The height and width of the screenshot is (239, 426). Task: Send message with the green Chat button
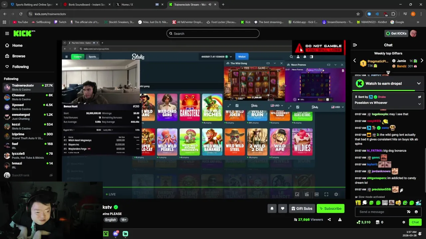[415, 222]
